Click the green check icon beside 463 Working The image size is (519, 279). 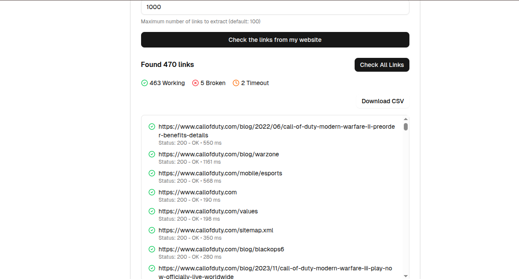(x=144, y=82)
